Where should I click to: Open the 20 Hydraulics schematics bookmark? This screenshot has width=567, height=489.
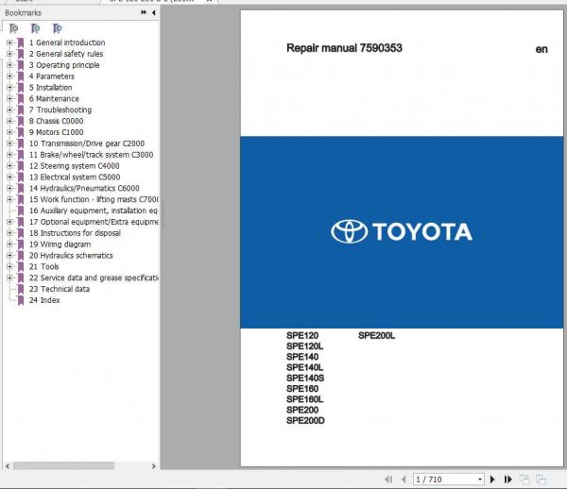click(x=71, y=255)
